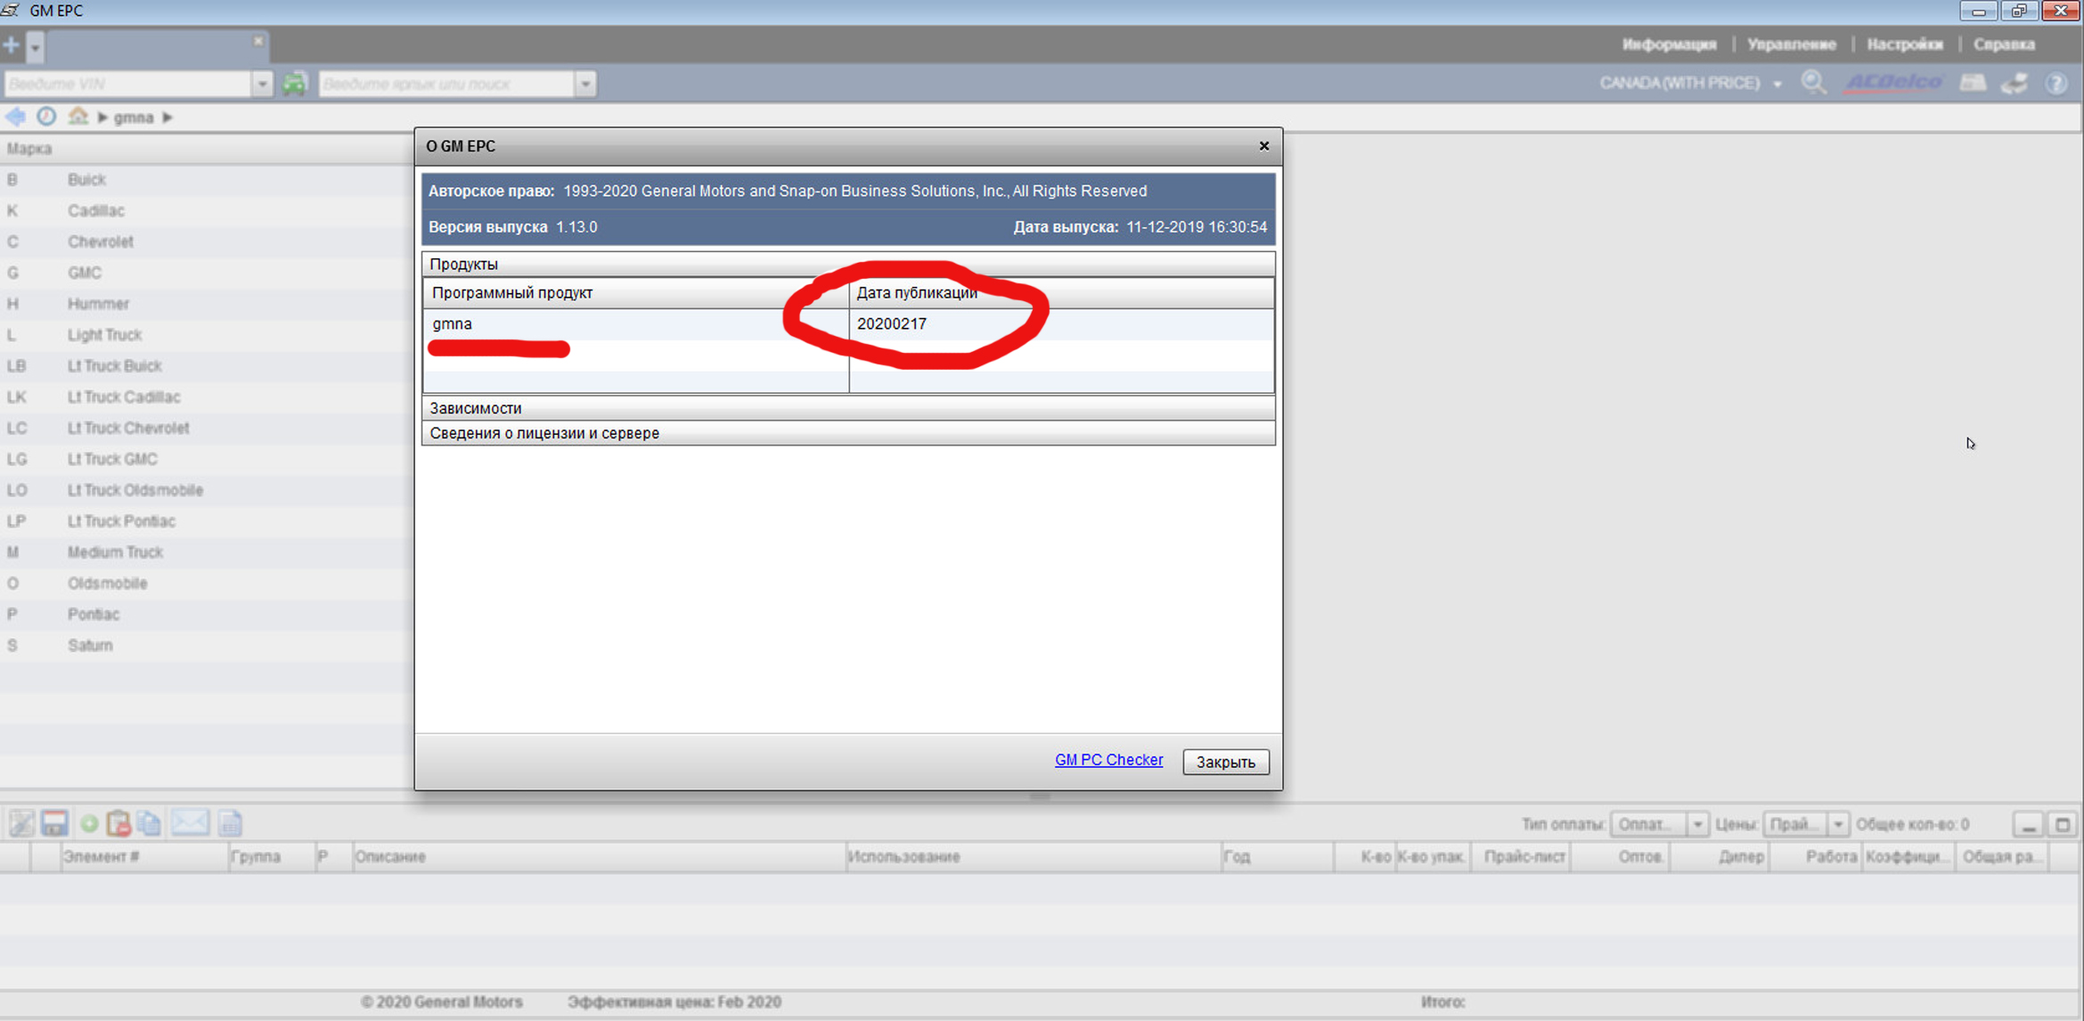Viewport: 2084px width, 1021px height.
Task: Click the green add item icon
Action: [x=89, y=824]
